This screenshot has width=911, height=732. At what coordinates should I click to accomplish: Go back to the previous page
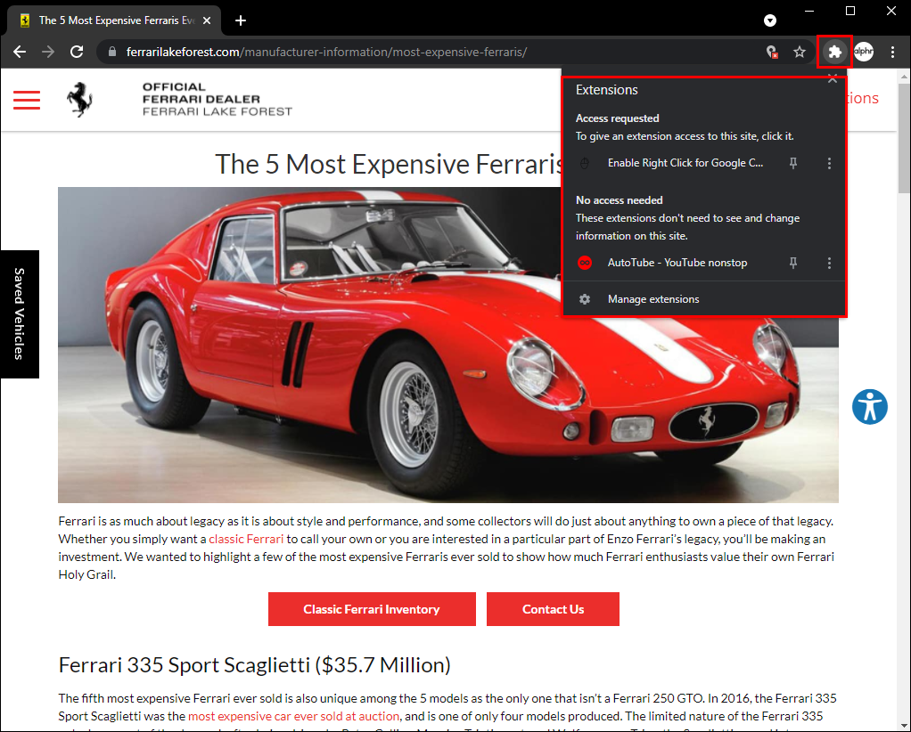click(x=20, y=52)
